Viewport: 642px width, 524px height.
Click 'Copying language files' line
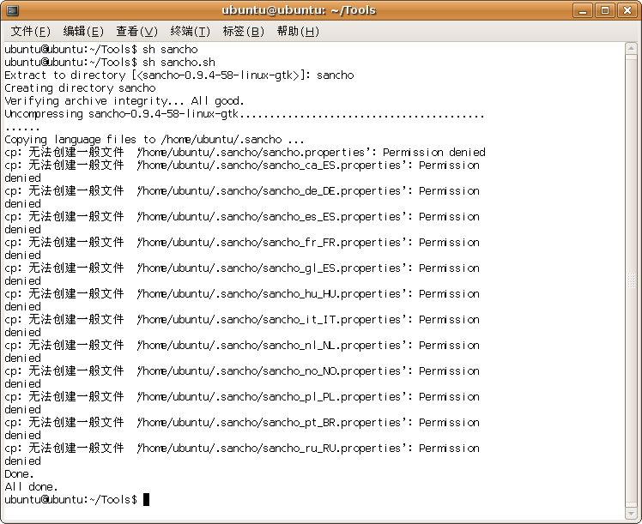[154, 140]
